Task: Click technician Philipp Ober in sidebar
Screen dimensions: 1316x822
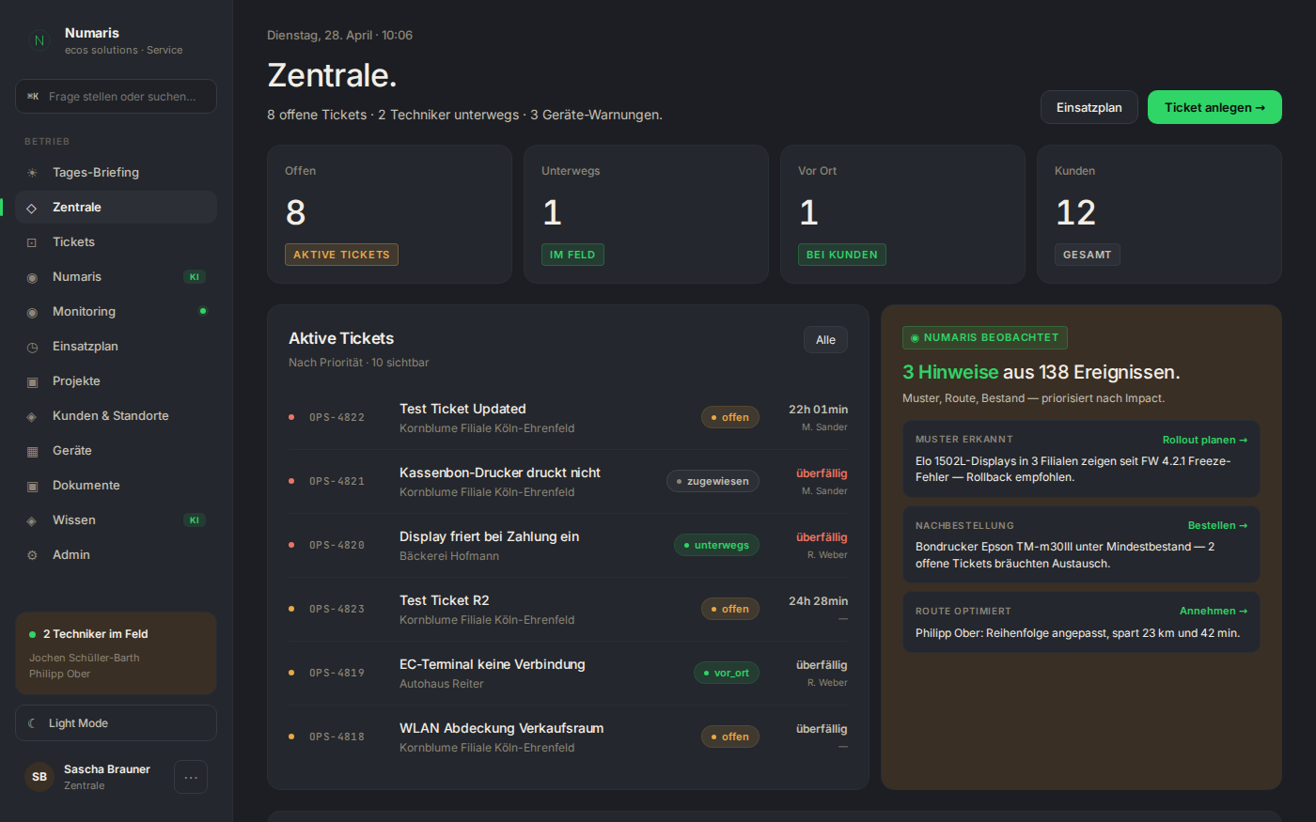Action: tap(60, 674)
